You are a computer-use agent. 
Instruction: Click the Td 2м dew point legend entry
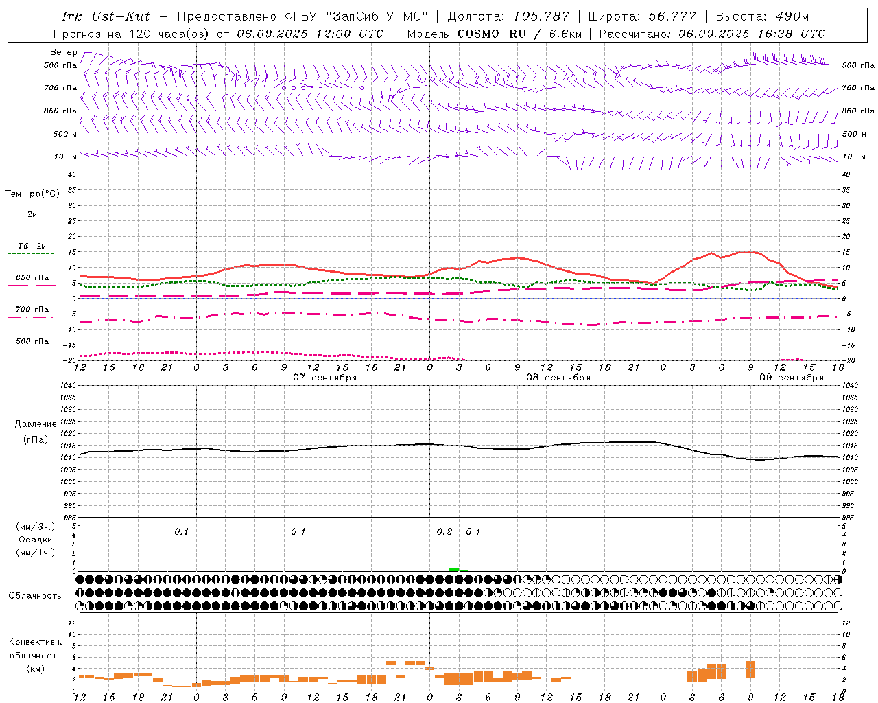[32, 246]
